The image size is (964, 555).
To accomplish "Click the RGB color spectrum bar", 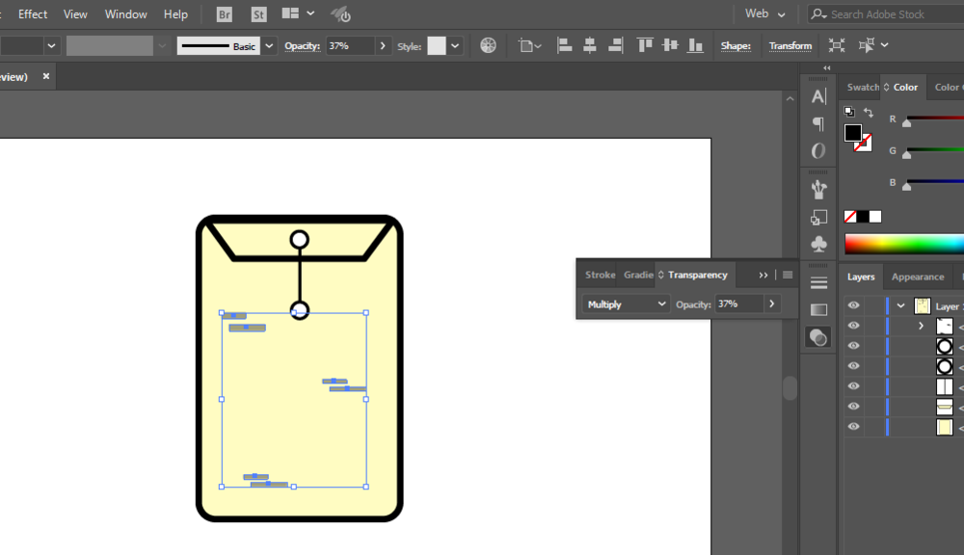I will [x=903, y=244].
